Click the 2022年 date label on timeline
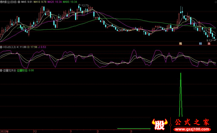217x133 pixels. tap(5, 131)
